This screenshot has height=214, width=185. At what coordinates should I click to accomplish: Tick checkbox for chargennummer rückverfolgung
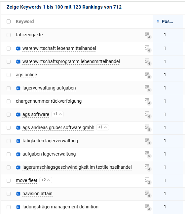click(x=9, y=101)
